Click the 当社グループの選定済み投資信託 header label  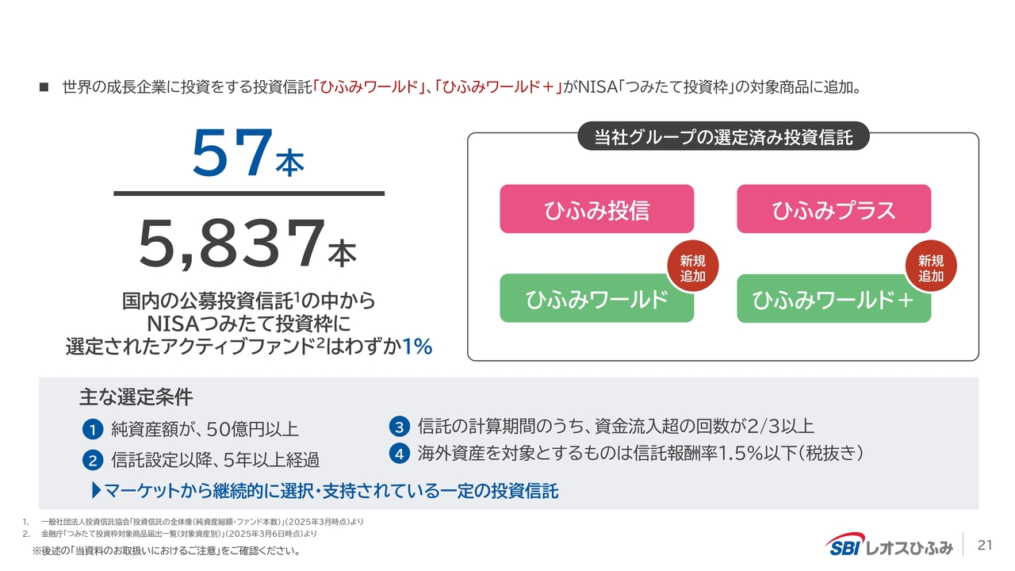(723, 137)
